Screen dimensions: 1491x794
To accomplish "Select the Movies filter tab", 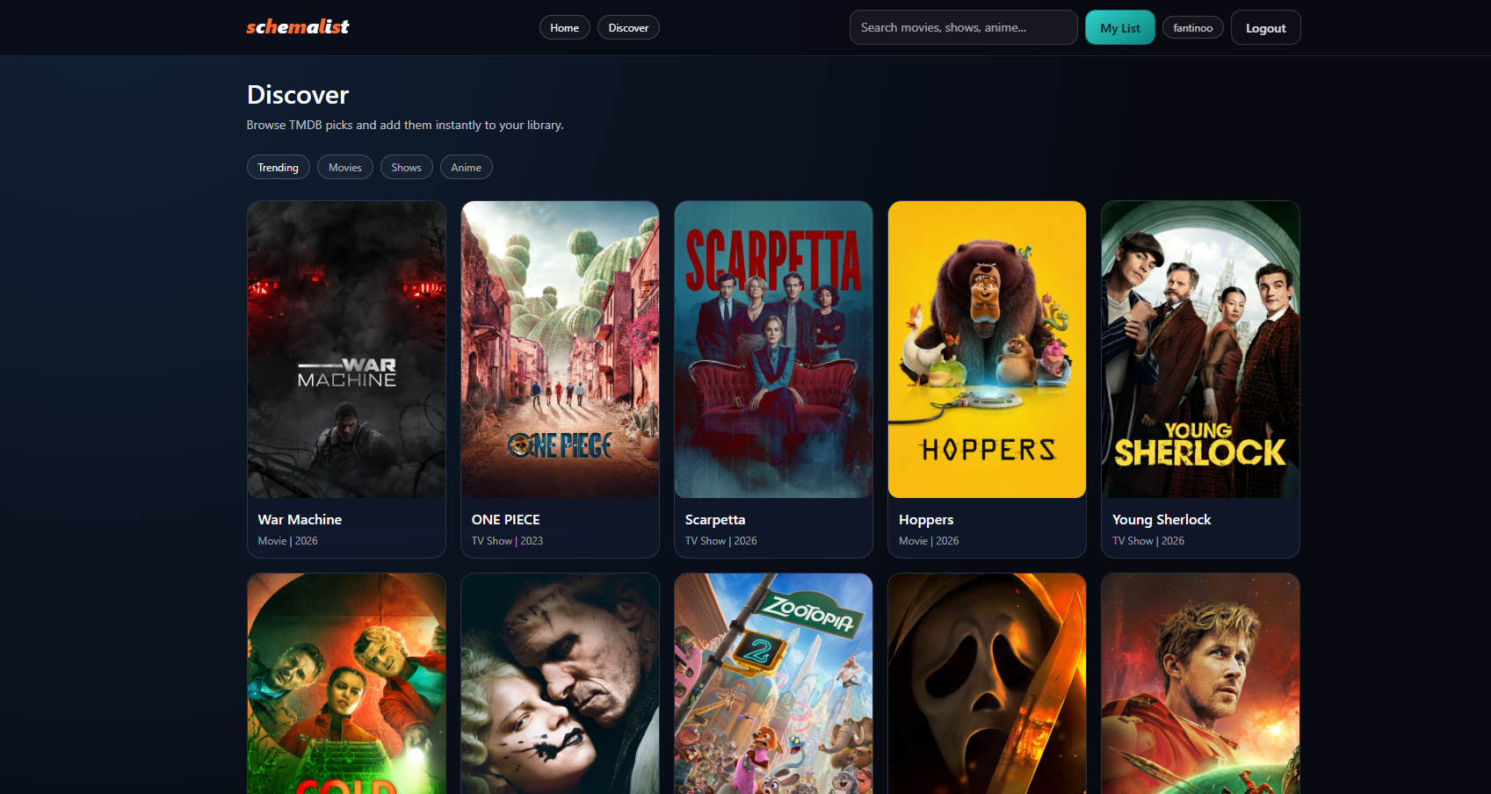I will point(344,168).
